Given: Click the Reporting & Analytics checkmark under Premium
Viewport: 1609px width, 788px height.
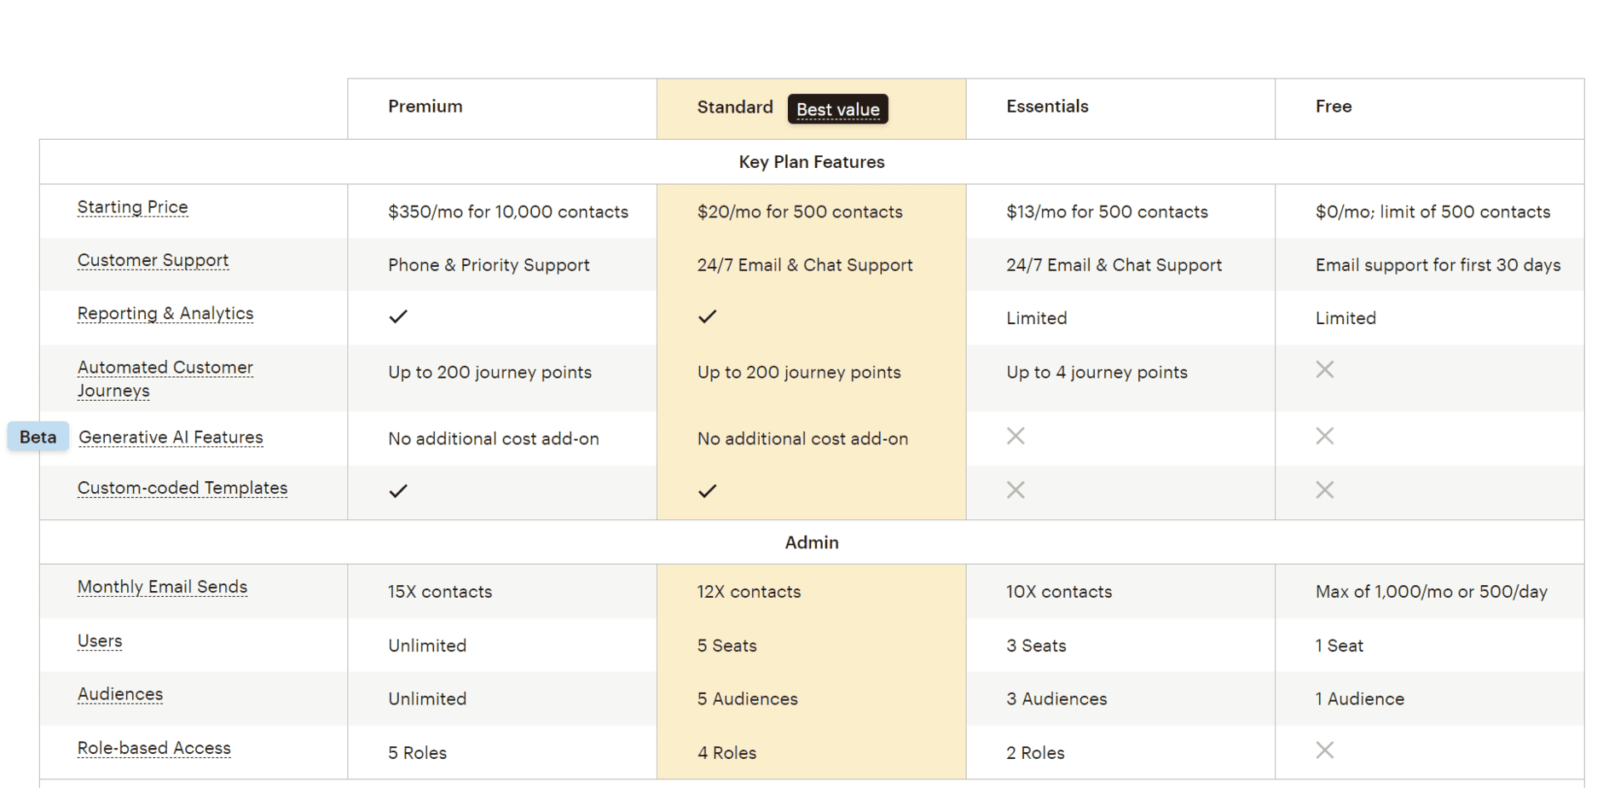Looking at the screenshot, I should point(397,316).
